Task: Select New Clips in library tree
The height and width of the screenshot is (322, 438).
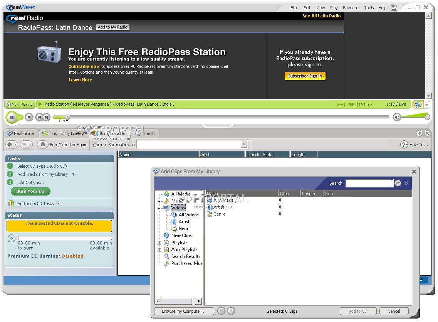Action: tap(181, 236)
